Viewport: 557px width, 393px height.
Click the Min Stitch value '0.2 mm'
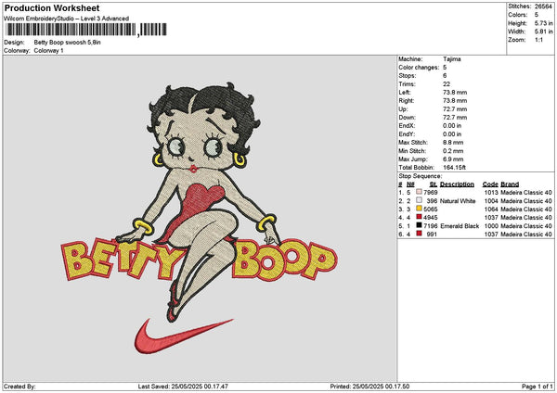[453, 151]
